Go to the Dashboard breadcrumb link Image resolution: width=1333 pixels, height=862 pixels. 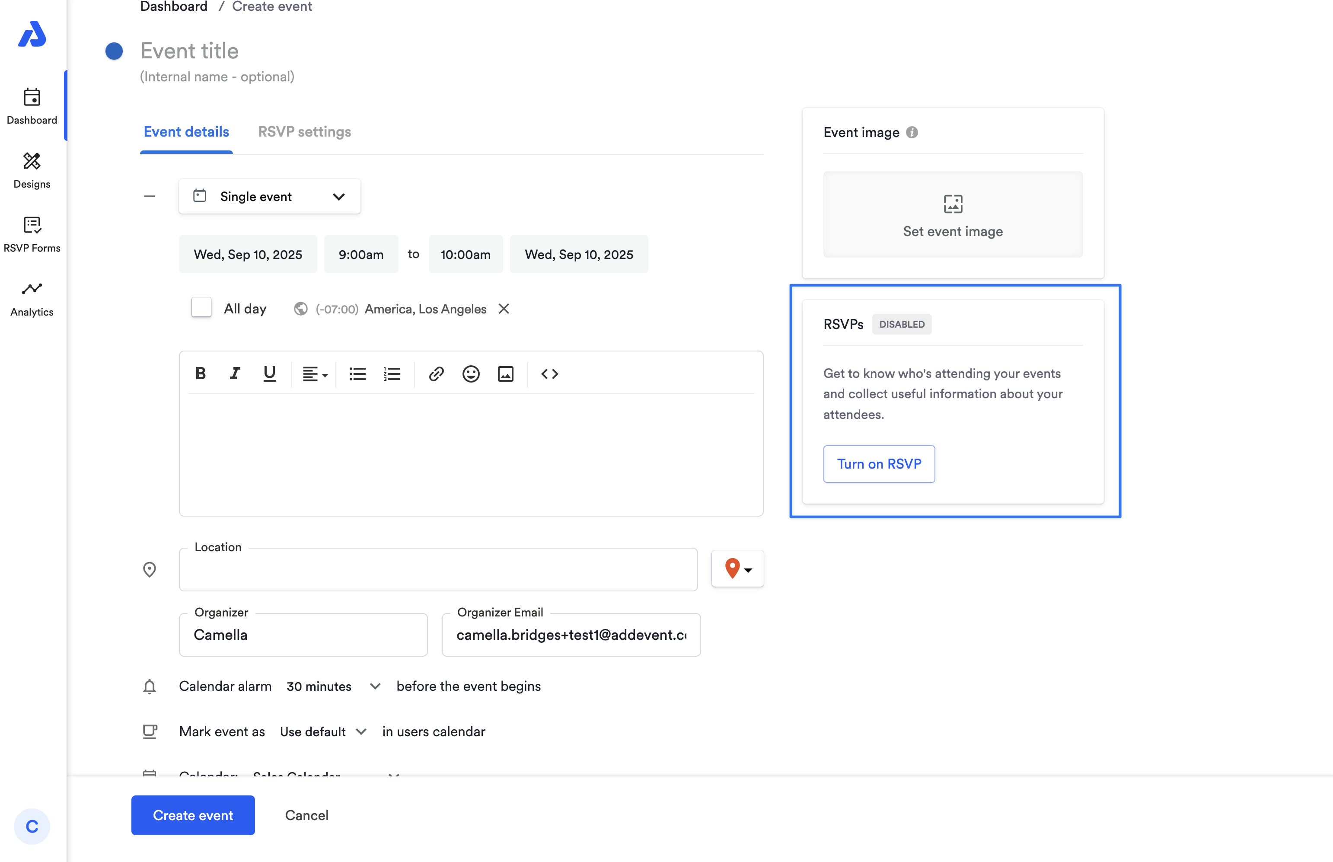coord(173,7)
